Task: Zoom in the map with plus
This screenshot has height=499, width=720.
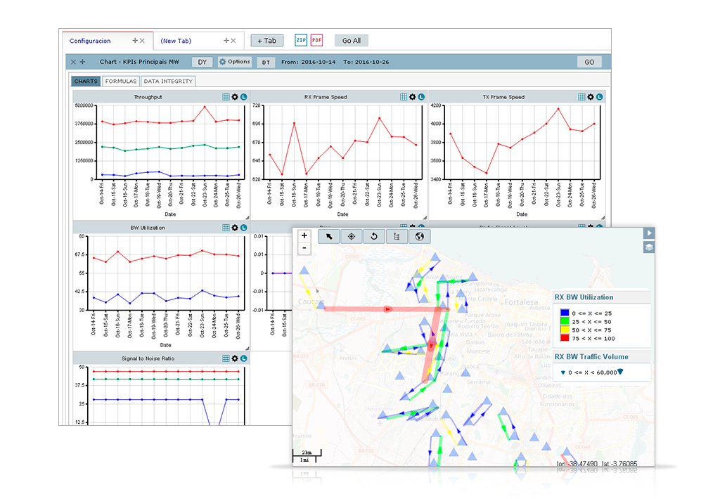Action: (304, 236)
